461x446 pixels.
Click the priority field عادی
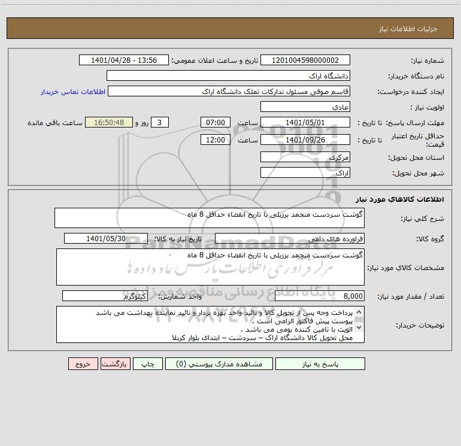[x=305, y=107]
